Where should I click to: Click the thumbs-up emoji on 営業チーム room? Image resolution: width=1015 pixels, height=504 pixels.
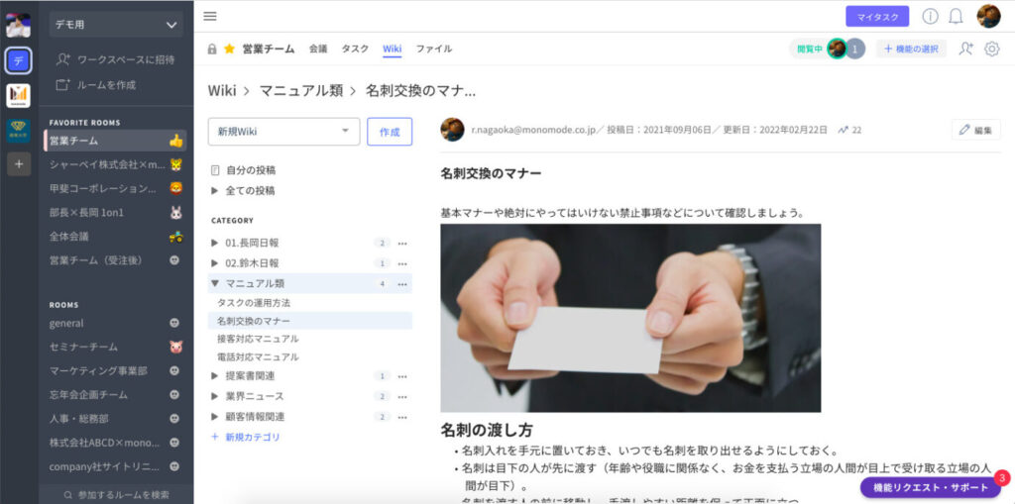(x=176, y=141)
